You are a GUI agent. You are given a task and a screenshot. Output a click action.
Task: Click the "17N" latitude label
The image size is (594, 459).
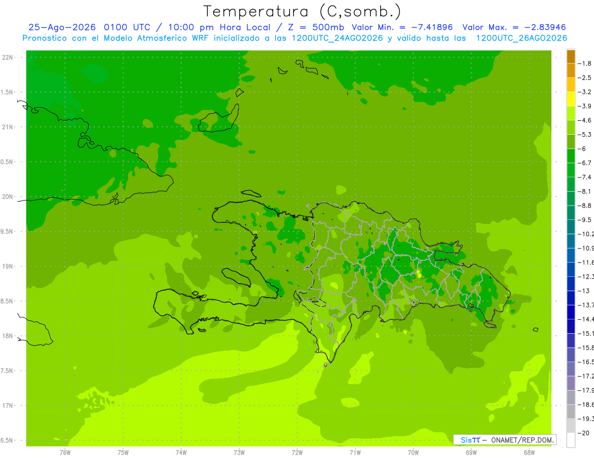coord(7,406)
